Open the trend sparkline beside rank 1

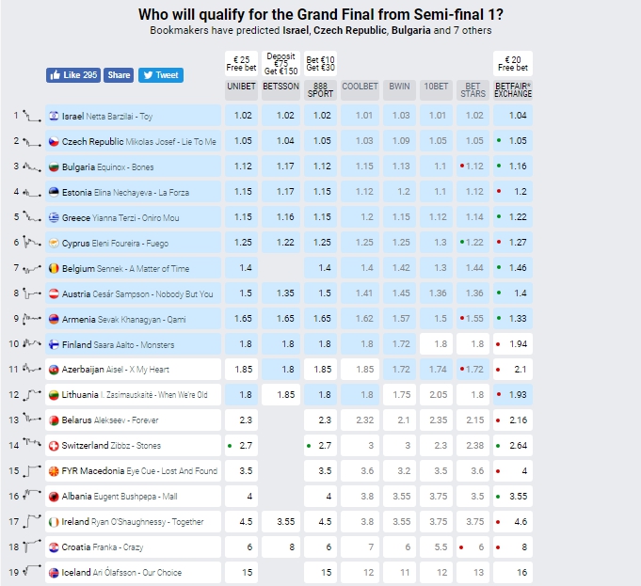(x=32, y=116)
